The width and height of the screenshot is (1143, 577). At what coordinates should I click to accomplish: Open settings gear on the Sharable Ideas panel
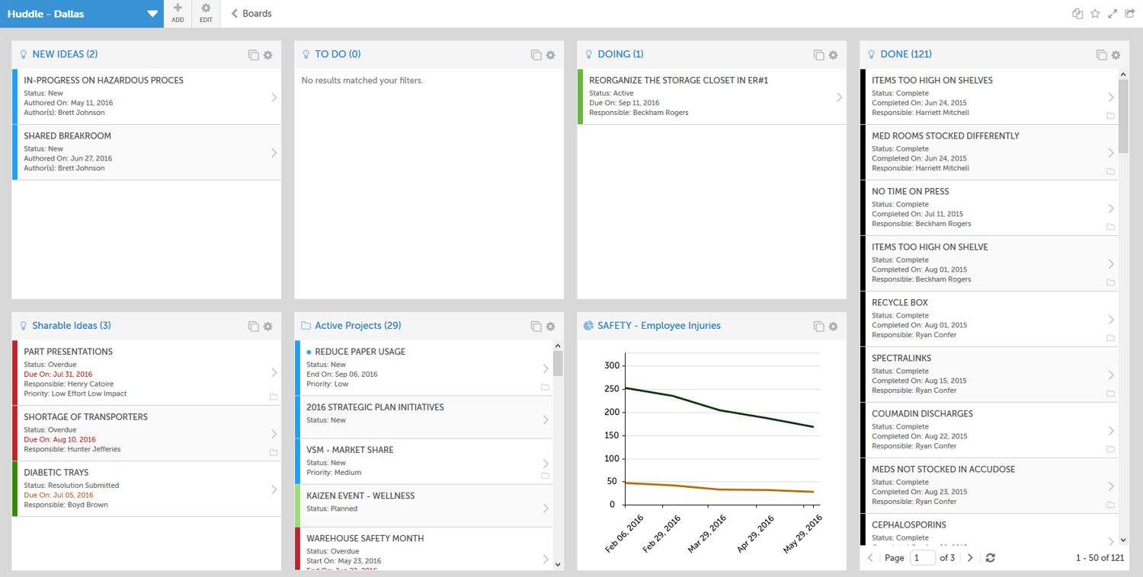point(267,326)
